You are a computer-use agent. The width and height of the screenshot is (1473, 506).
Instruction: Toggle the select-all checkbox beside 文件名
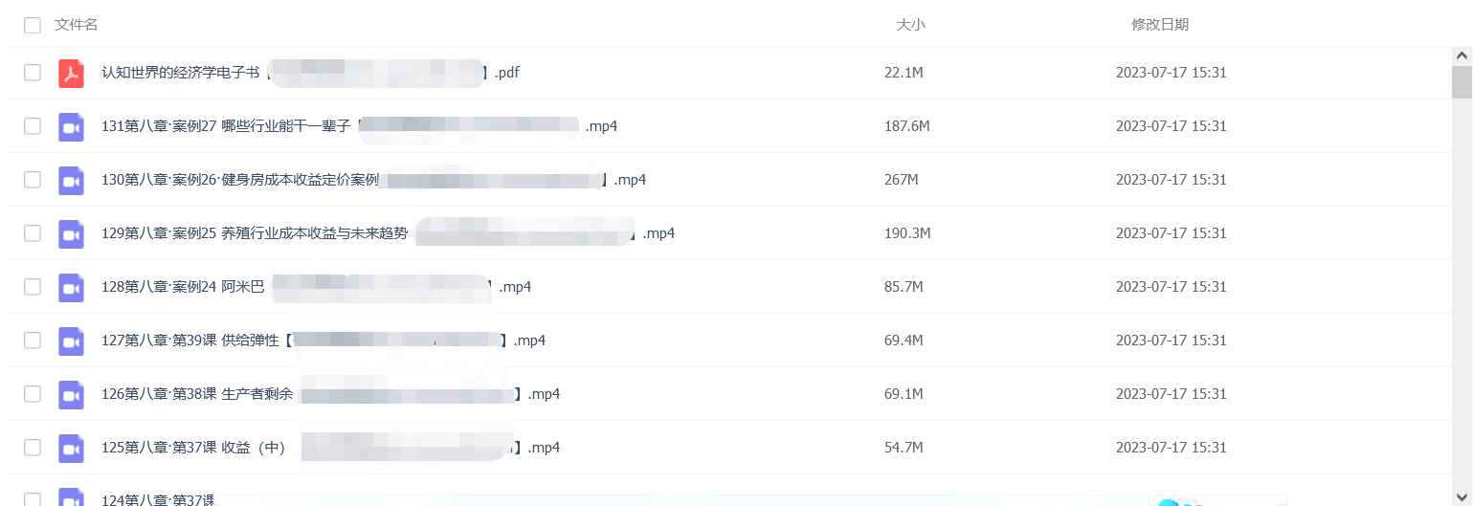[x=33, y=25]
